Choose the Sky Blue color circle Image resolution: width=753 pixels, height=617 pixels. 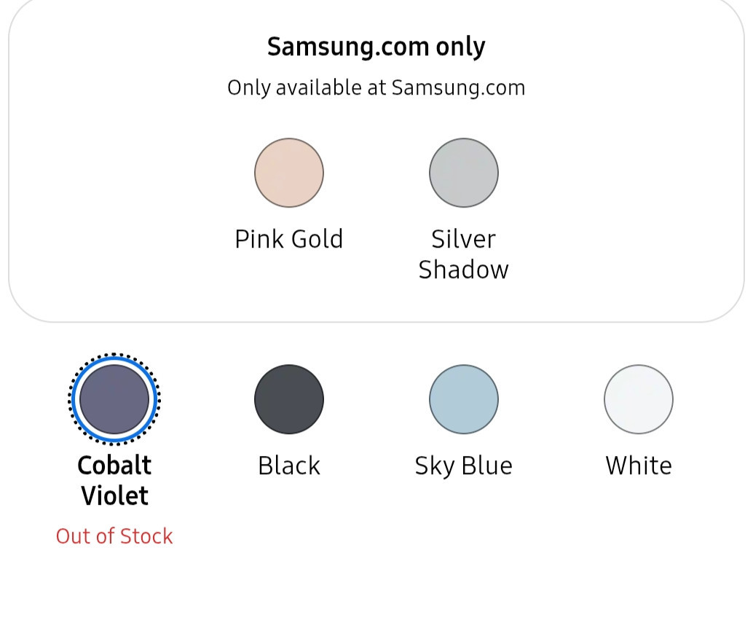click(x=464, y=399)
